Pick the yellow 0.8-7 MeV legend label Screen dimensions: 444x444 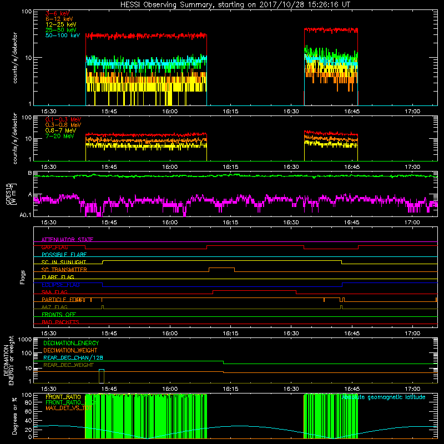(60, 130)
